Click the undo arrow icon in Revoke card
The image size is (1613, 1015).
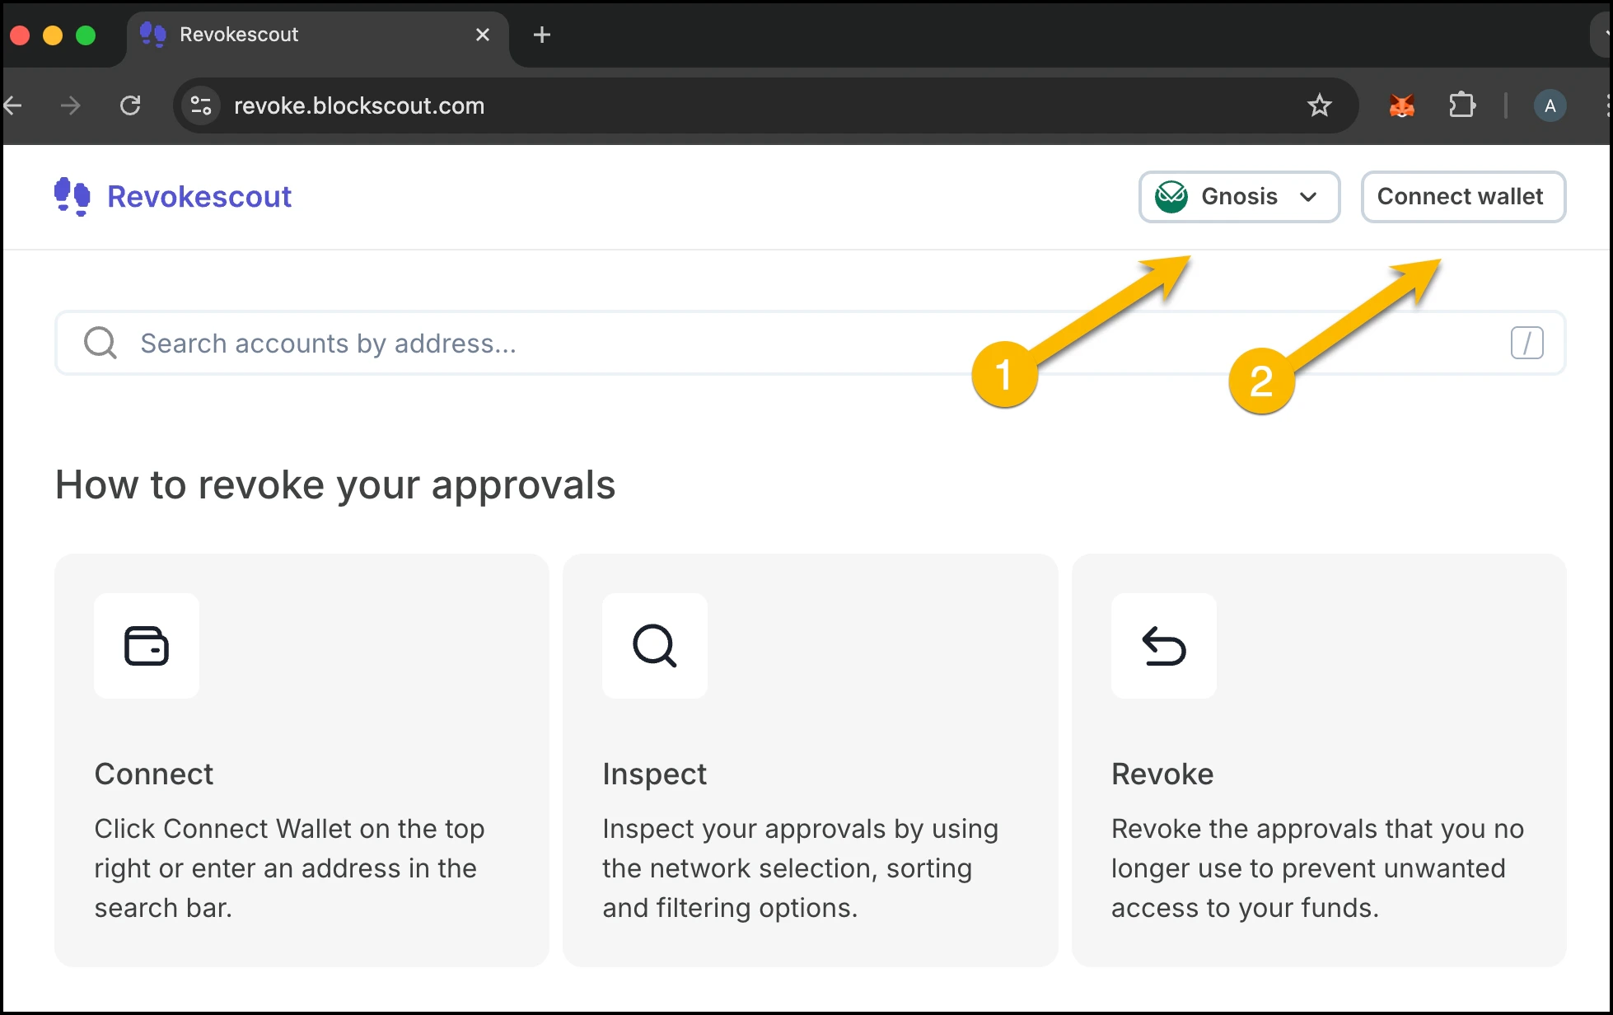[1163, 646]
